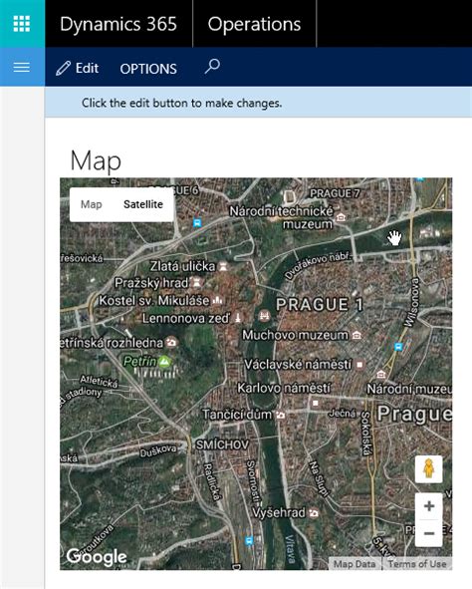The width and height of the screenshot is (472, 589).
Task: Click the Svornosti street label
Action: pyautogui.click(x=253, y=482)
